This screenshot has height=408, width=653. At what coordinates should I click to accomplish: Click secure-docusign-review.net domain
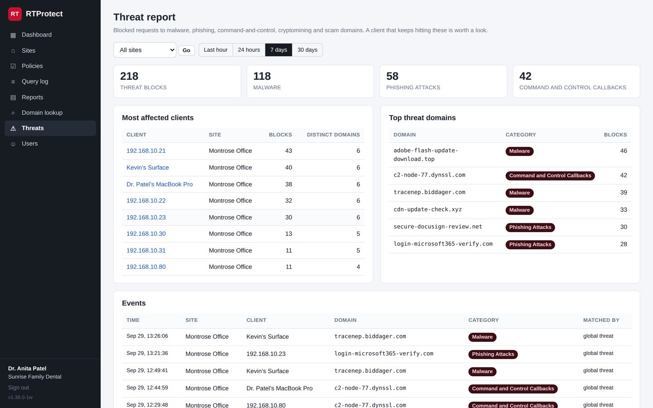click(438, 227)
